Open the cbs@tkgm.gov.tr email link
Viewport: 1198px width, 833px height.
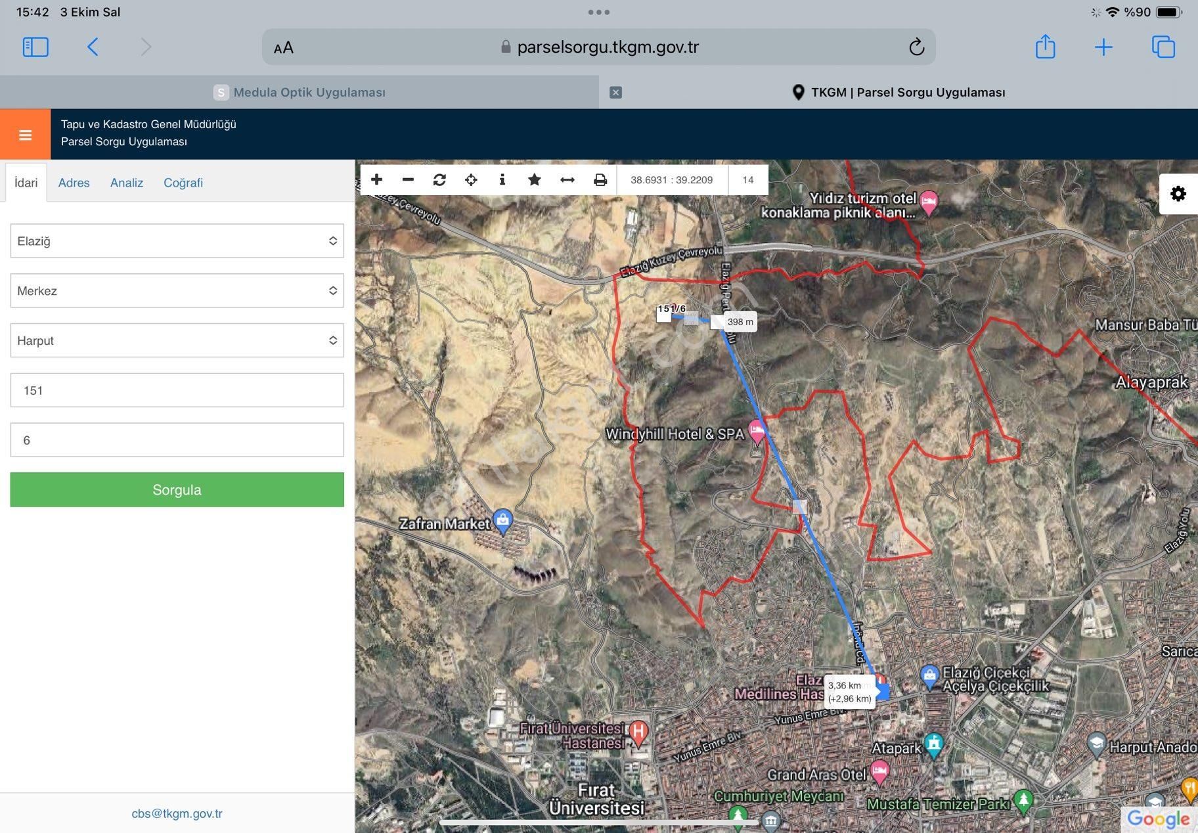[x=177, y=813]
